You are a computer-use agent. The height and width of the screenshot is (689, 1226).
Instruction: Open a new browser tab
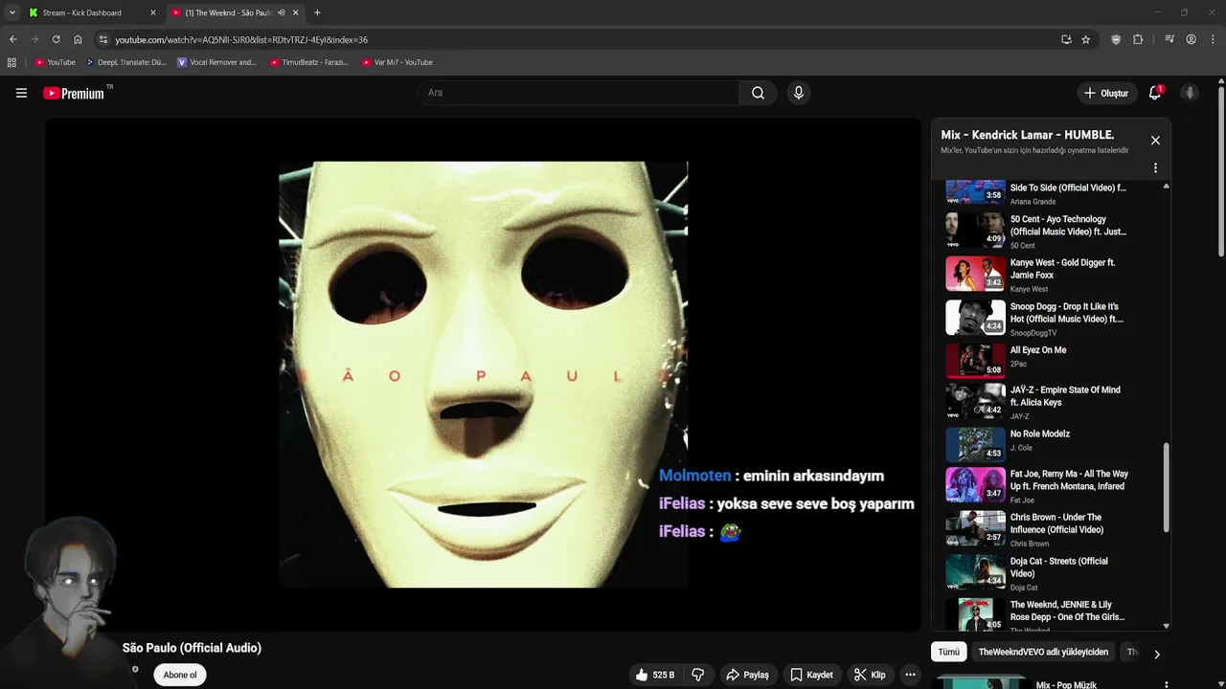(317, 12)
